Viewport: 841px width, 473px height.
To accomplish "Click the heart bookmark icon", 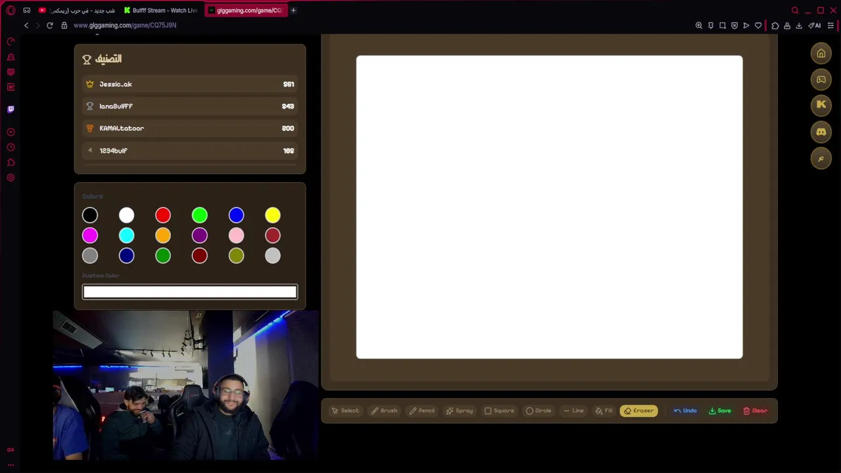I will point(758,26).
